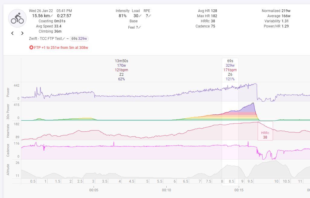This screenshot has width=310, height=198.
Task: Go to the next activity arrow
Action: [x=22, y=33]
